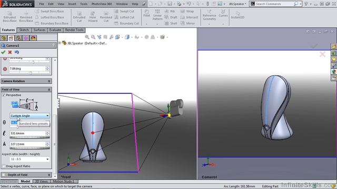Open the DisplayManager tab icon
This screenshot has height=189, width=337.
pyautogui.click(x=33, y=38)
